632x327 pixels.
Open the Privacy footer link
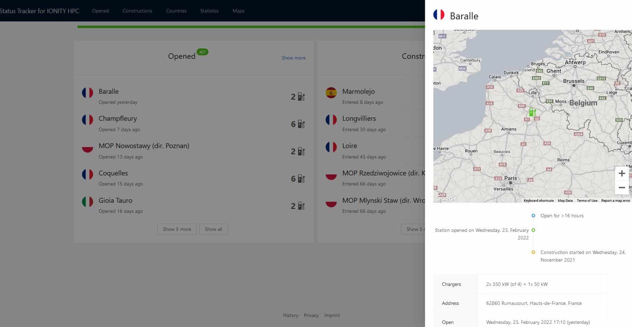[311, 315]
